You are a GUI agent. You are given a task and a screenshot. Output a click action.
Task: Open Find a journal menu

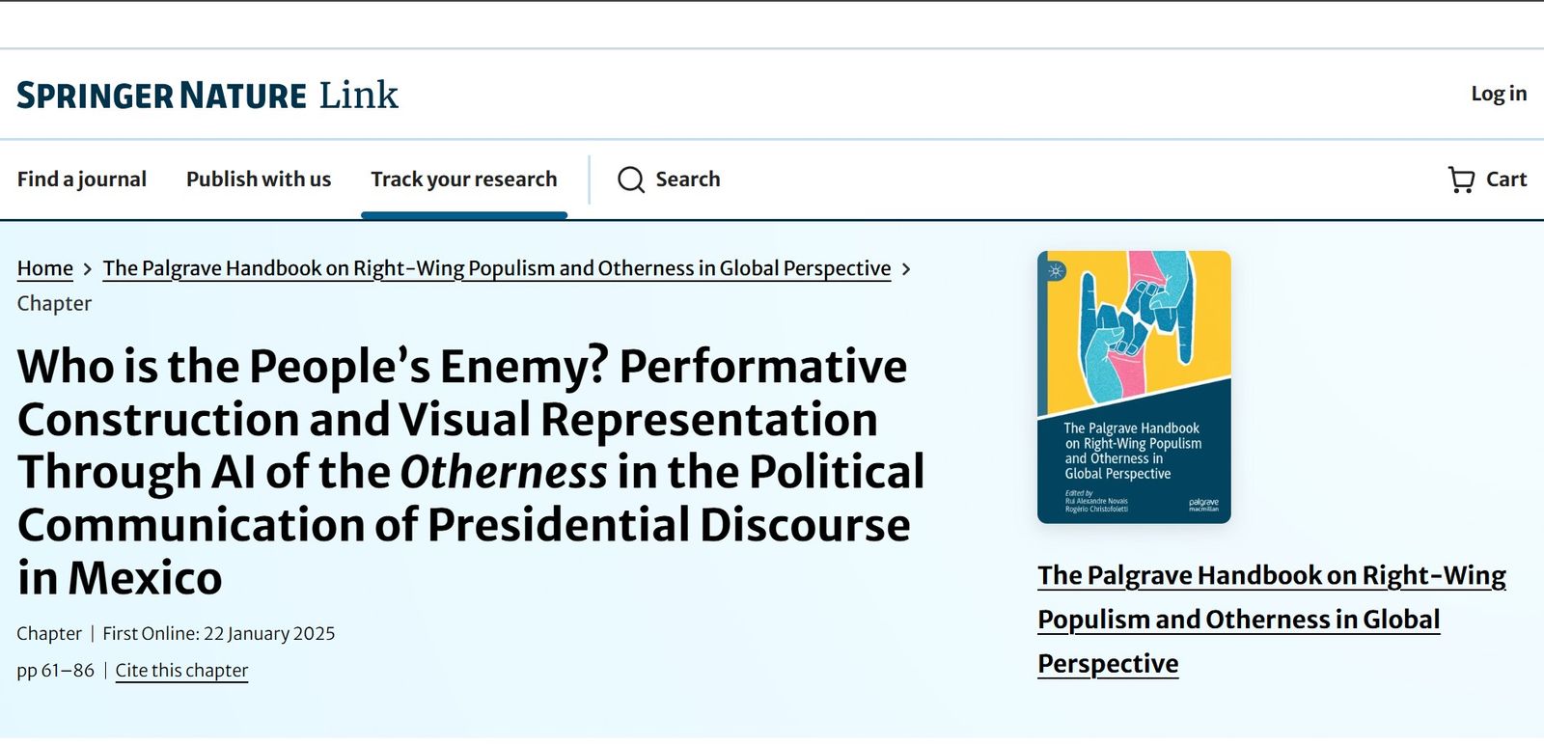82,180
